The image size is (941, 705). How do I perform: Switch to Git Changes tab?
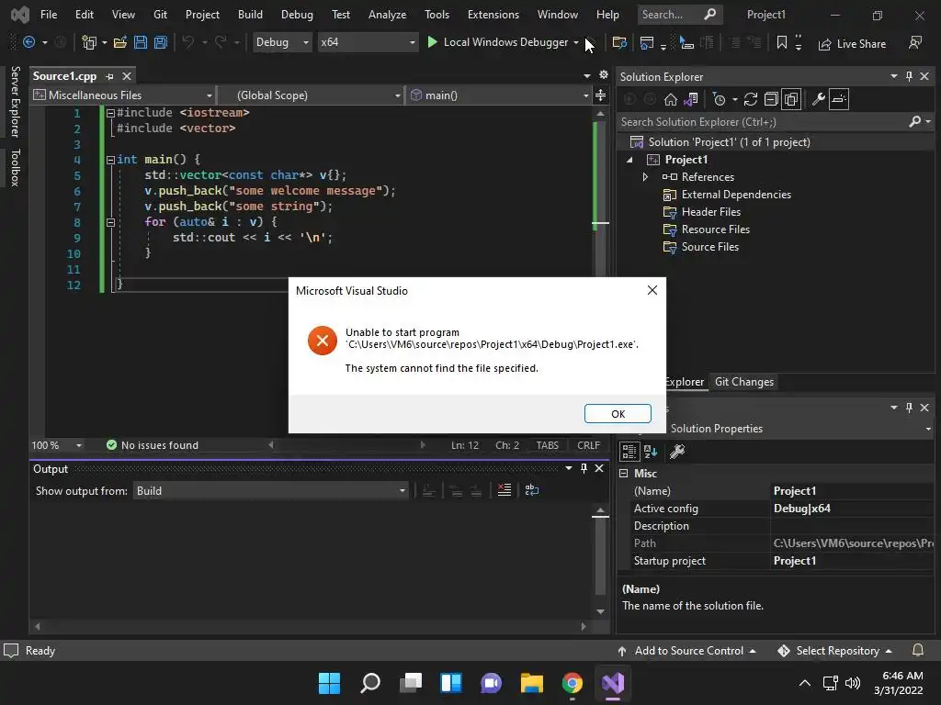[x=744, y=382]
